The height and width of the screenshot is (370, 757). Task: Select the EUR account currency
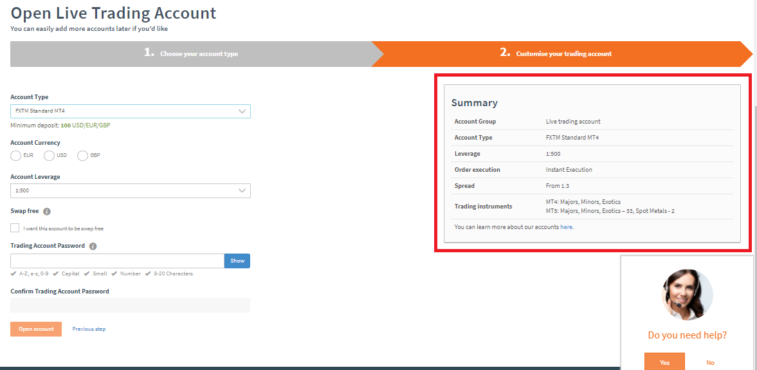pos(16,156)
